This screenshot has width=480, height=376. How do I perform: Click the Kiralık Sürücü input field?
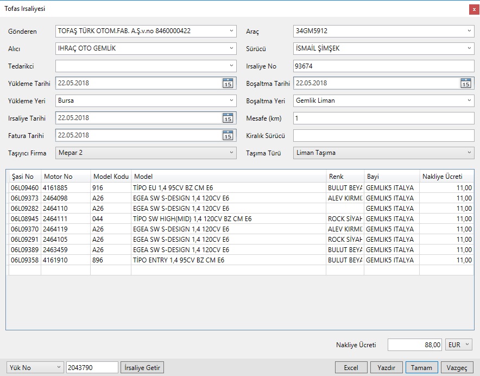[x=383, y=136]
